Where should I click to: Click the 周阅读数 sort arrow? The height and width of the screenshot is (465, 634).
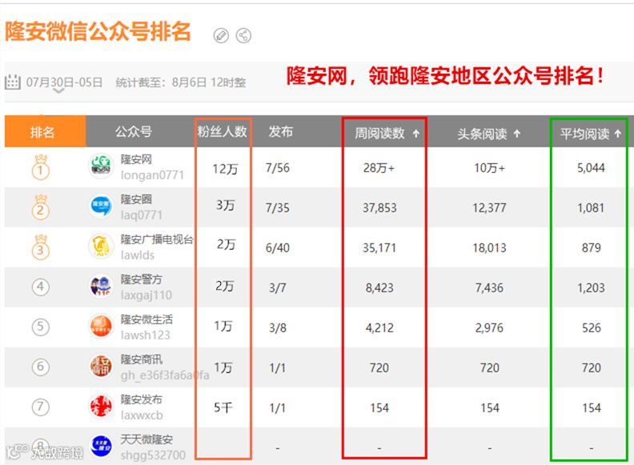[x=416, y=134]
